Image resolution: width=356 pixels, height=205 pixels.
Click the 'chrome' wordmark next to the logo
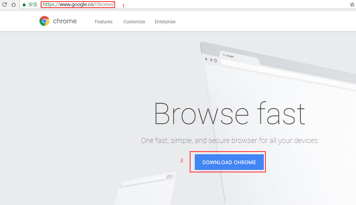[x=65, y=21]
